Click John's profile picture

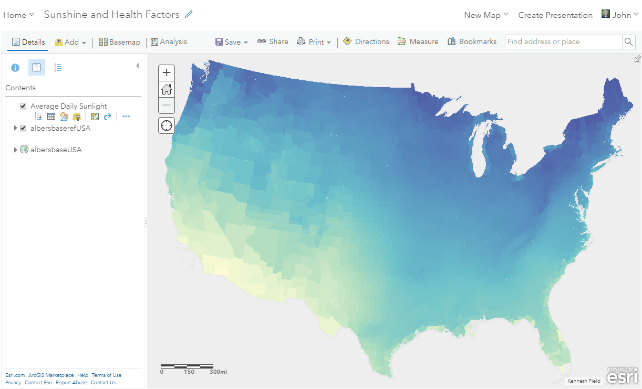click(606, 15)
